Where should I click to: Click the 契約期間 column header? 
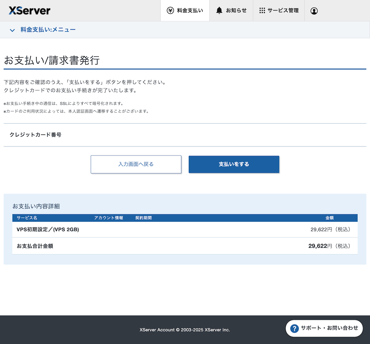pyautogui.click(x=143, y=218)
